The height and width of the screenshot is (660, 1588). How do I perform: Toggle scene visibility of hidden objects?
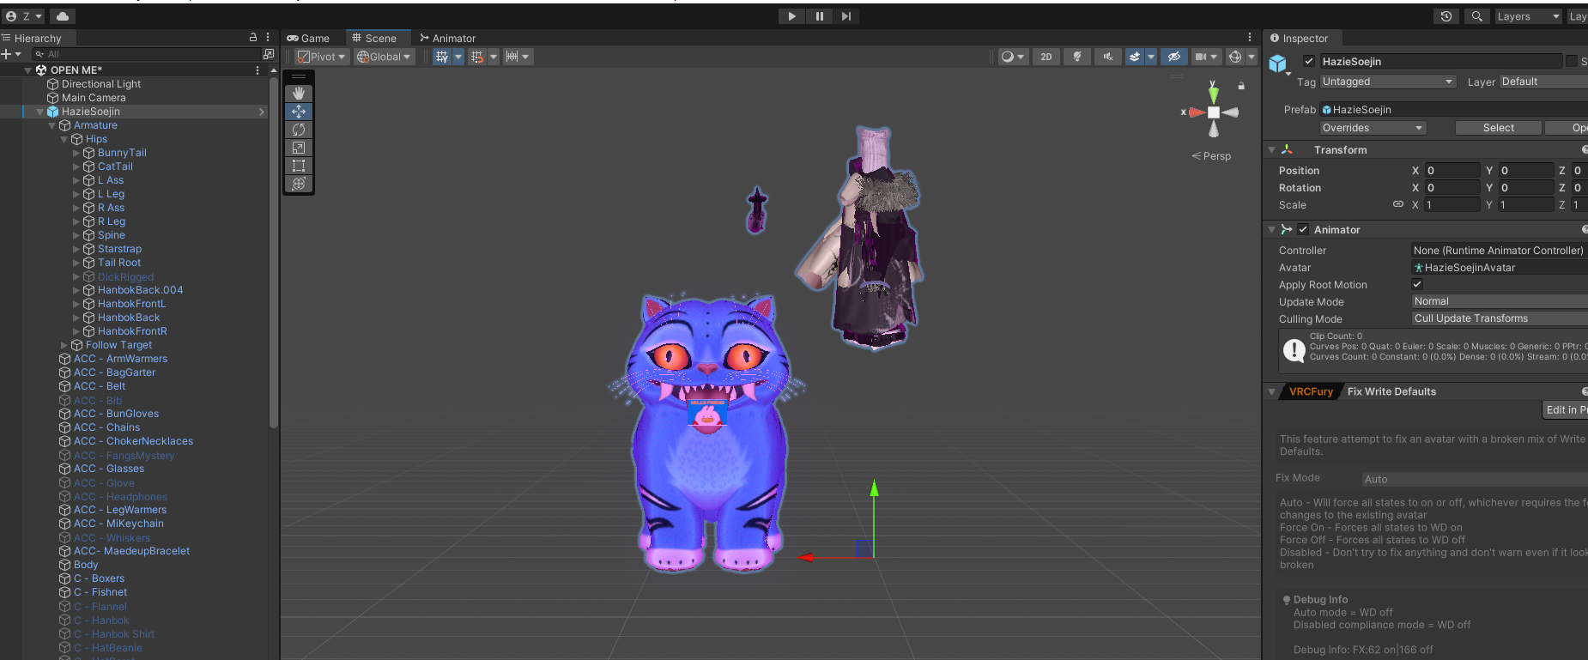(1174, 57)
